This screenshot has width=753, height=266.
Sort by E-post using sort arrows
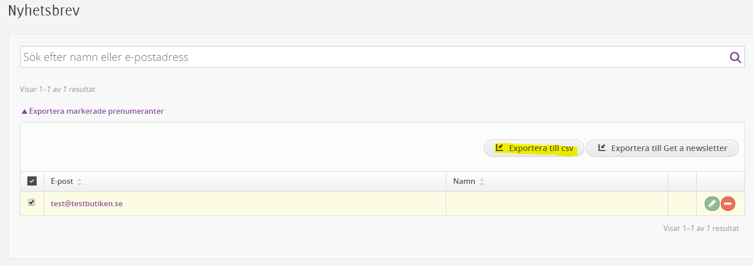click(80, 182)
